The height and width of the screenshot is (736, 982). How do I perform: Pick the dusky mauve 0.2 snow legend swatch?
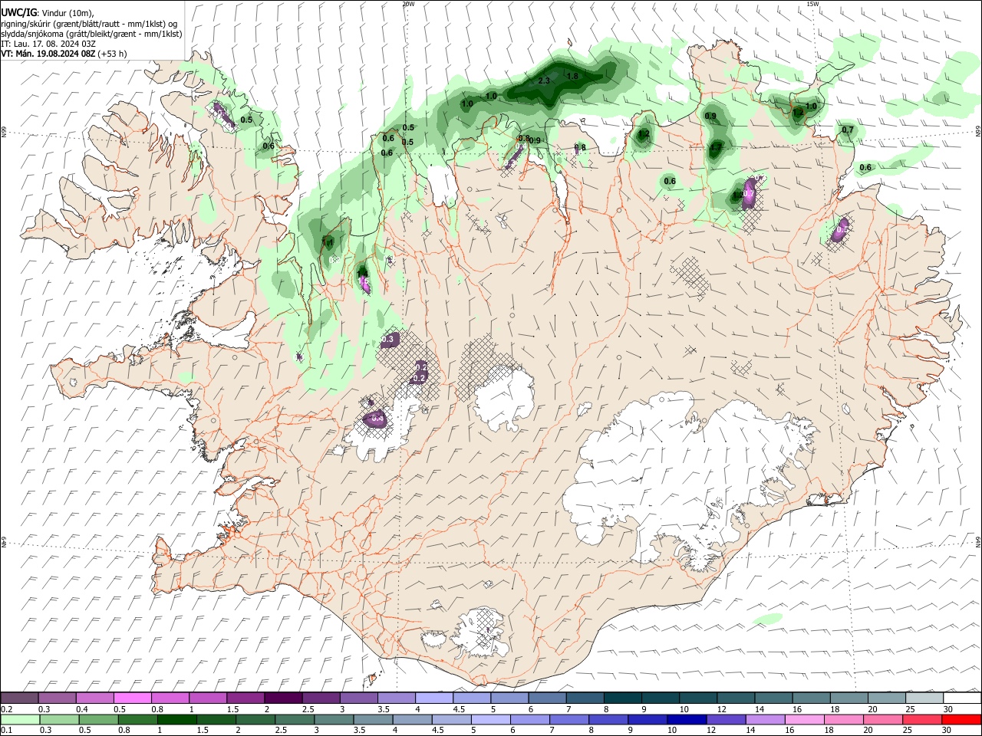(19, 698)
